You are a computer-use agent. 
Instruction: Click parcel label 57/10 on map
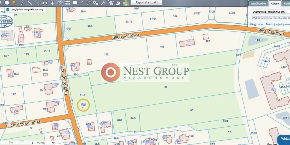pos(129,21)
